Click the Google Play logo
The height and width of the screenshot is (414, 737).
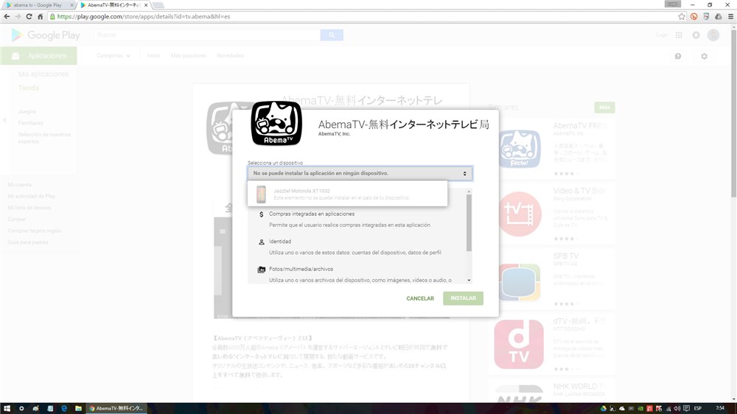[46, 35]
